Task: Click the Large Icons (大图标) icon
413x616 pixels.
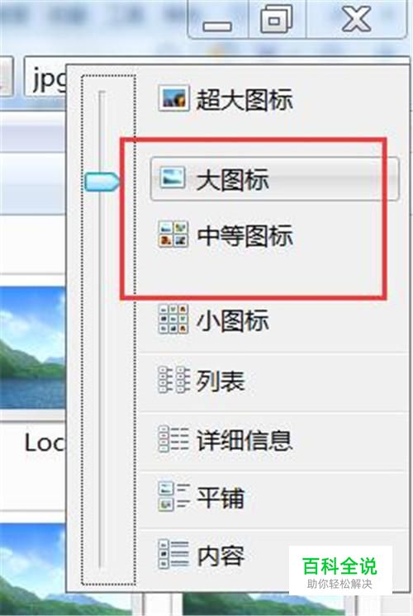Action: point(173,178)
